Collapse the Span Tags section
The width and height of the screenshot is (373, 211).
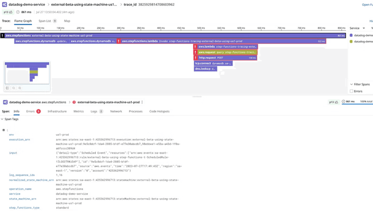(9, 119)
